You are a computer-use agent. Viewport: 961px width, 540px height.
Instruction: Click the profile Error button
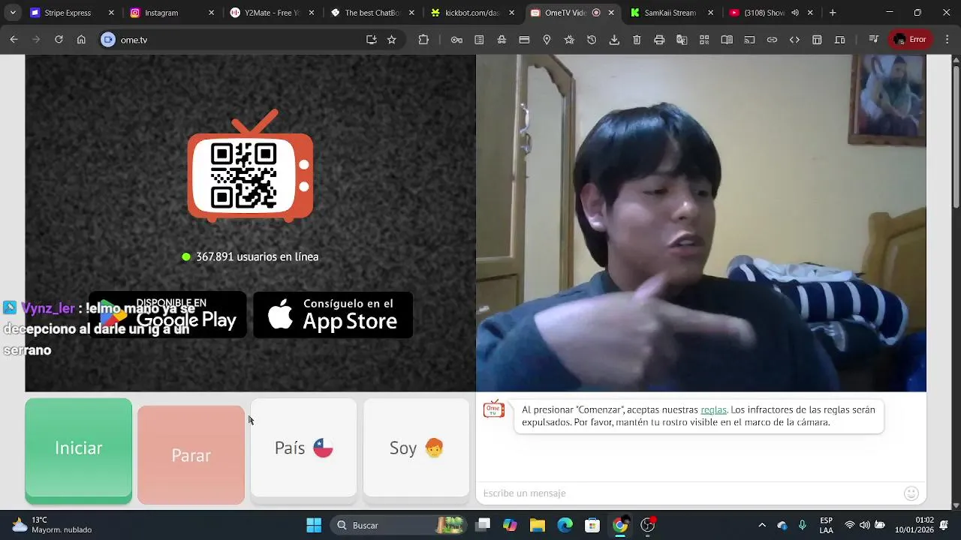tap(910, 40)
